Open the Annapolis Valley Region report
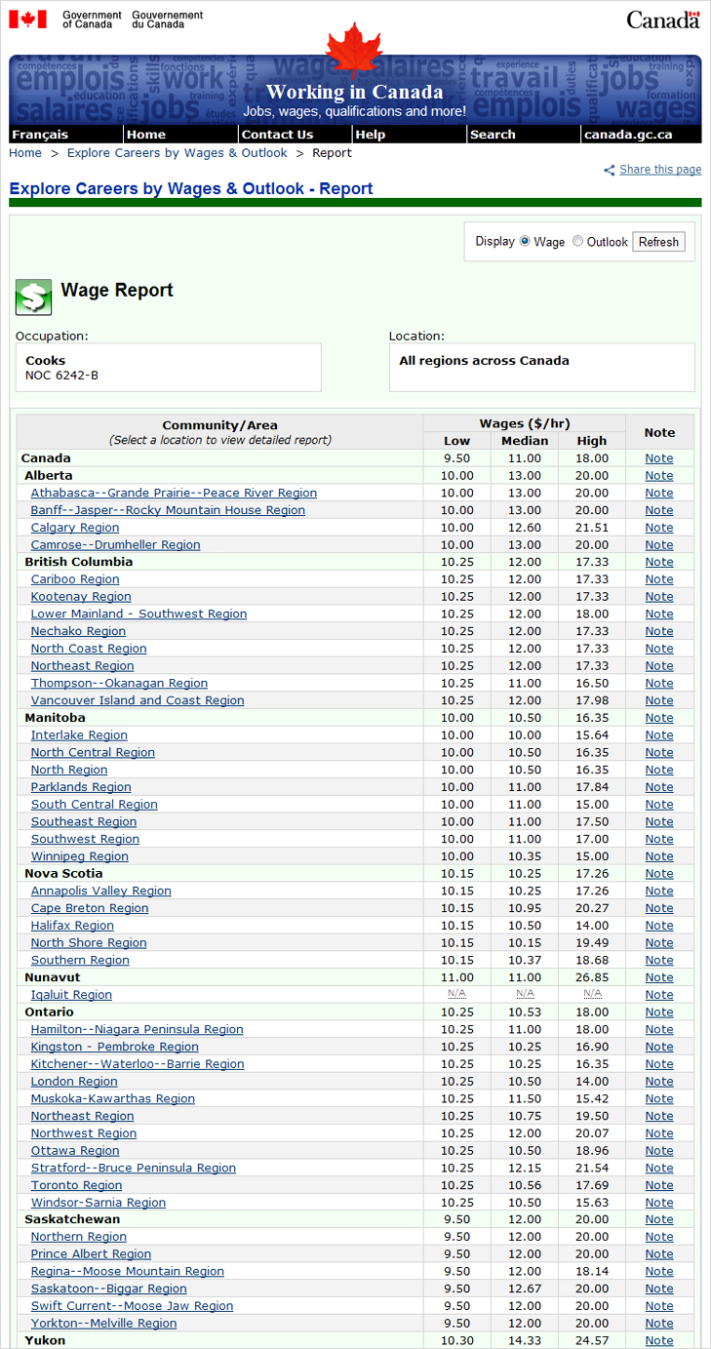This screenshot has width=711, height=1349. click(100, 892)
